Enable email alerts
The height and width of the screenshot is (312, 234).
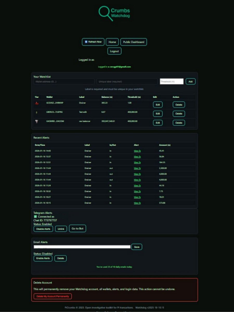(x=43, y=258)
